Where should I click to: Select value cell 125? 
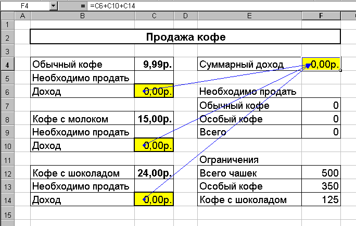pyautogui.click(x=321, y=199)
